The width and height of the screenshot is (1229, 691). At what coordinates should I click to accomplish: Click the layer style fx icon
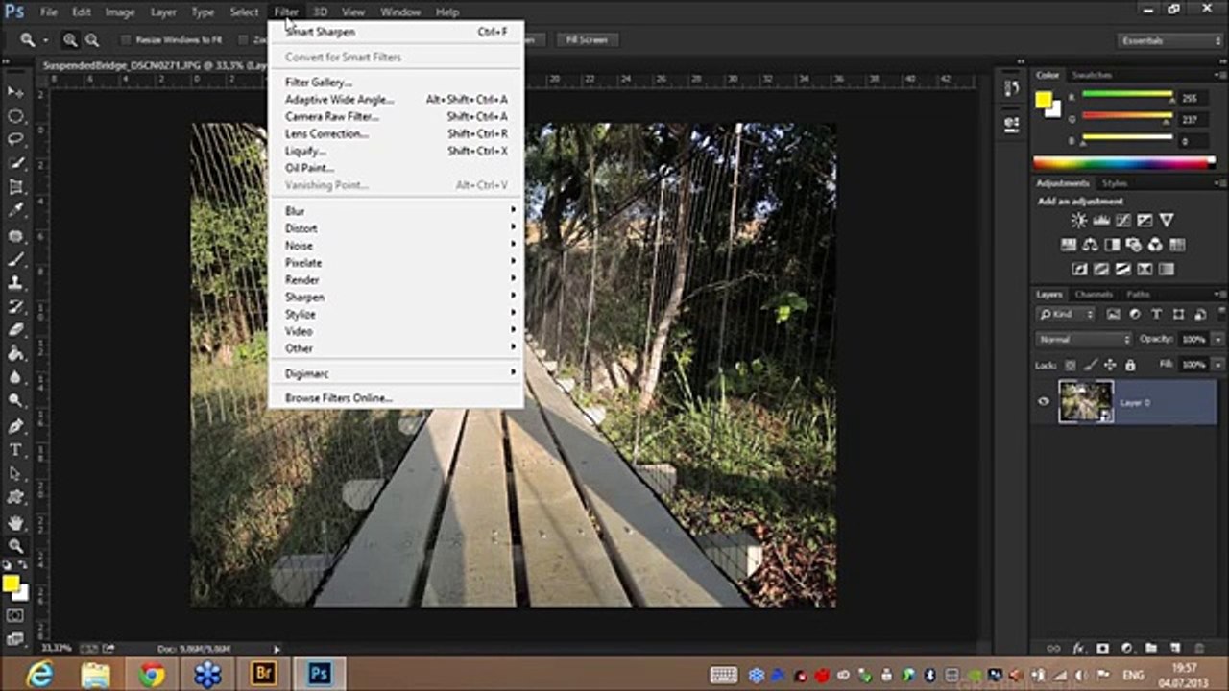coord(1078,649)
